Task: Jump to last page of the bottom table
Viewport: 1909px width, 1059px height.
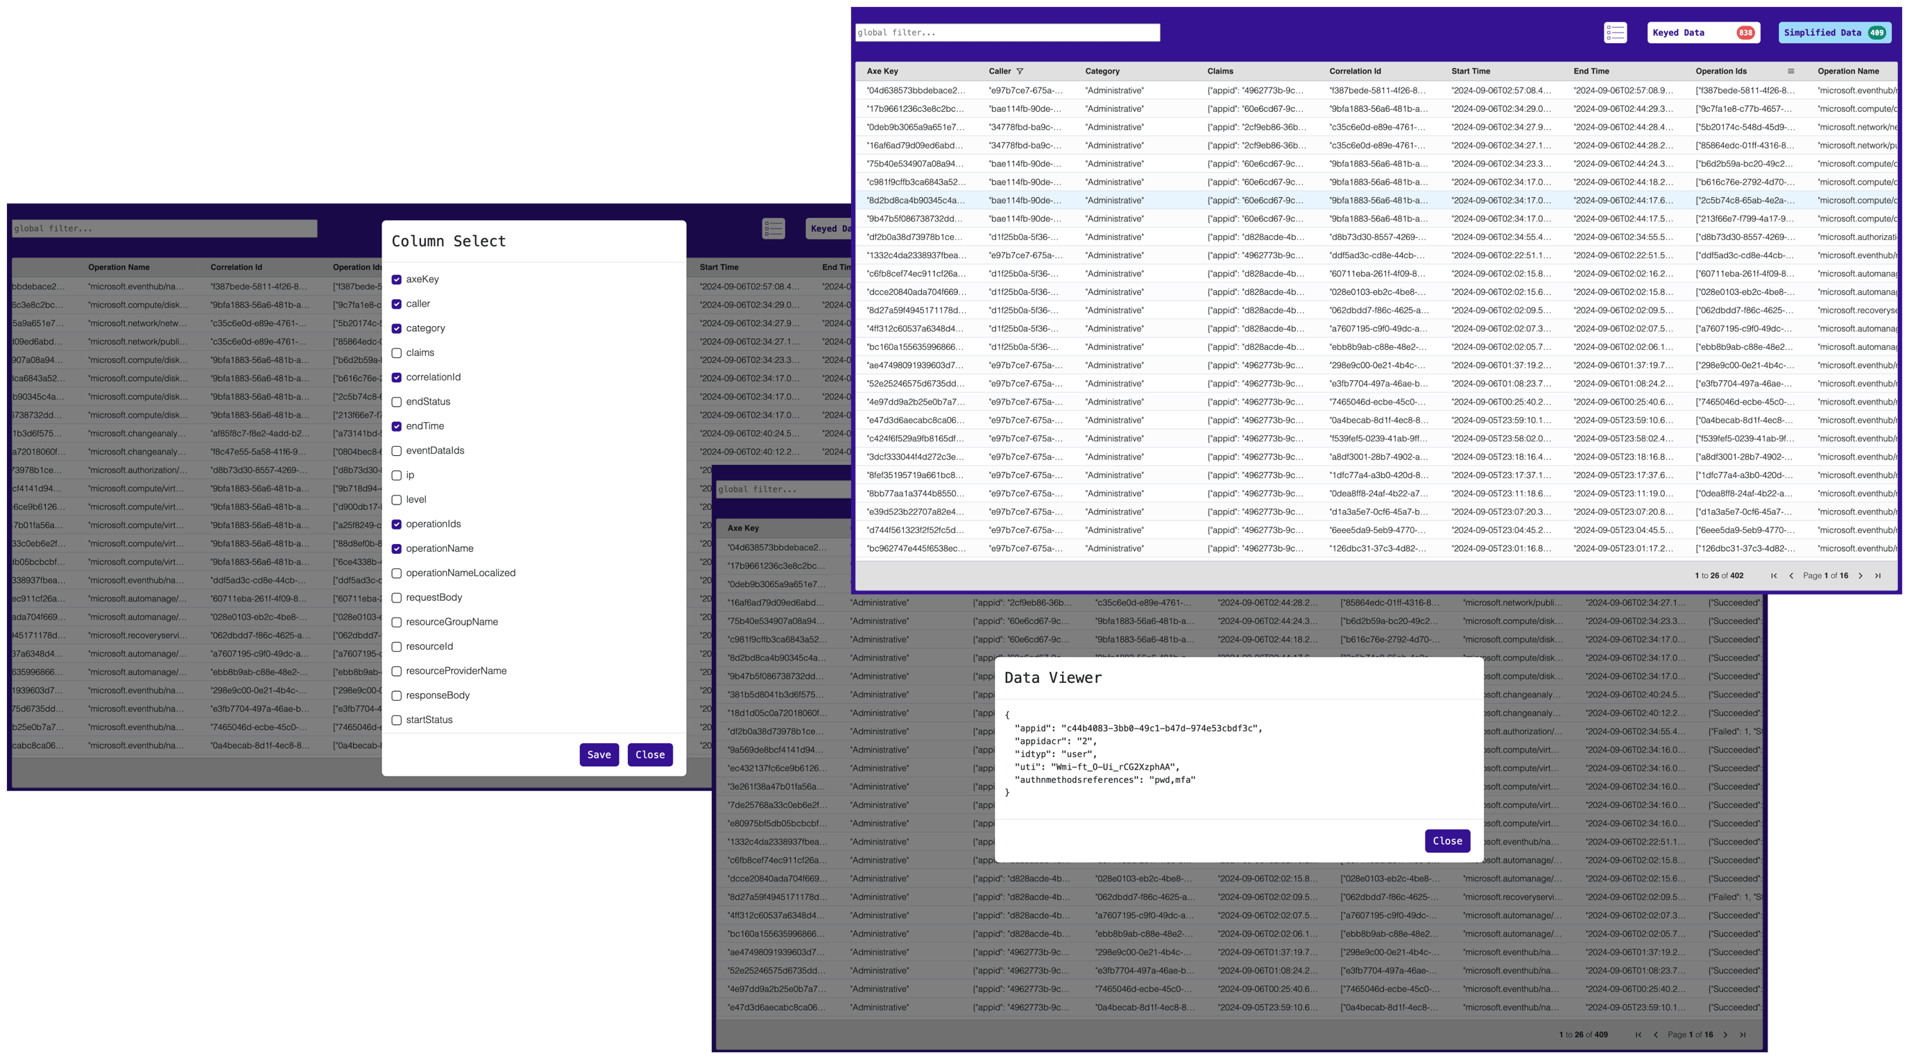Action: pos(1743,1034)
